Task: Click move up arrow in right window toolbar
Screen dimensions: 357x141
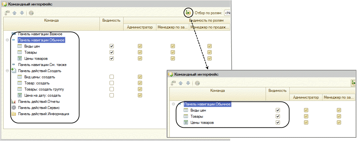Action: [x=181, y=83]
